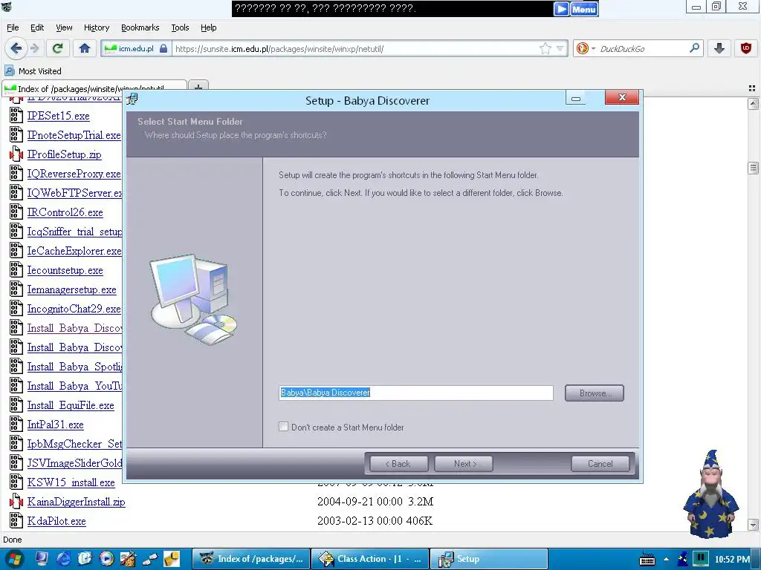The width and height of the screenshot is (761, 570).
Task: Click the wizard tray icon
Action: pyautogui.click(x=682, y=559)
